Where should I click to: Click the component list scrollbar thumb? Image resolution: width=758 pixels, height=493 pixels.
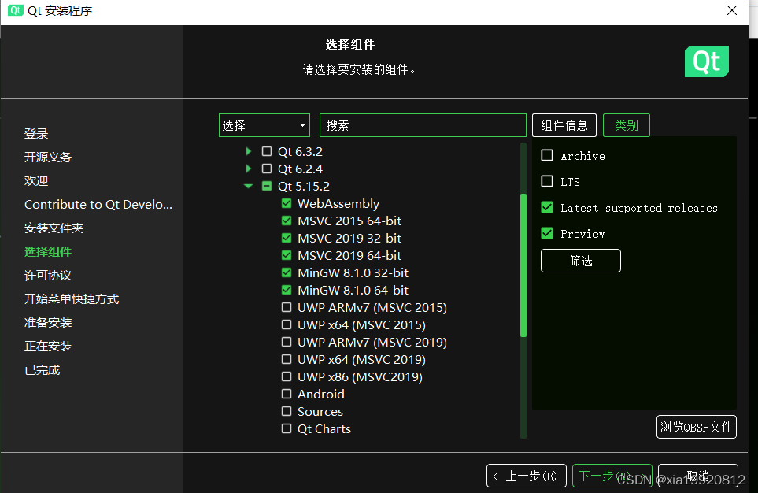[x=523, y=265]
